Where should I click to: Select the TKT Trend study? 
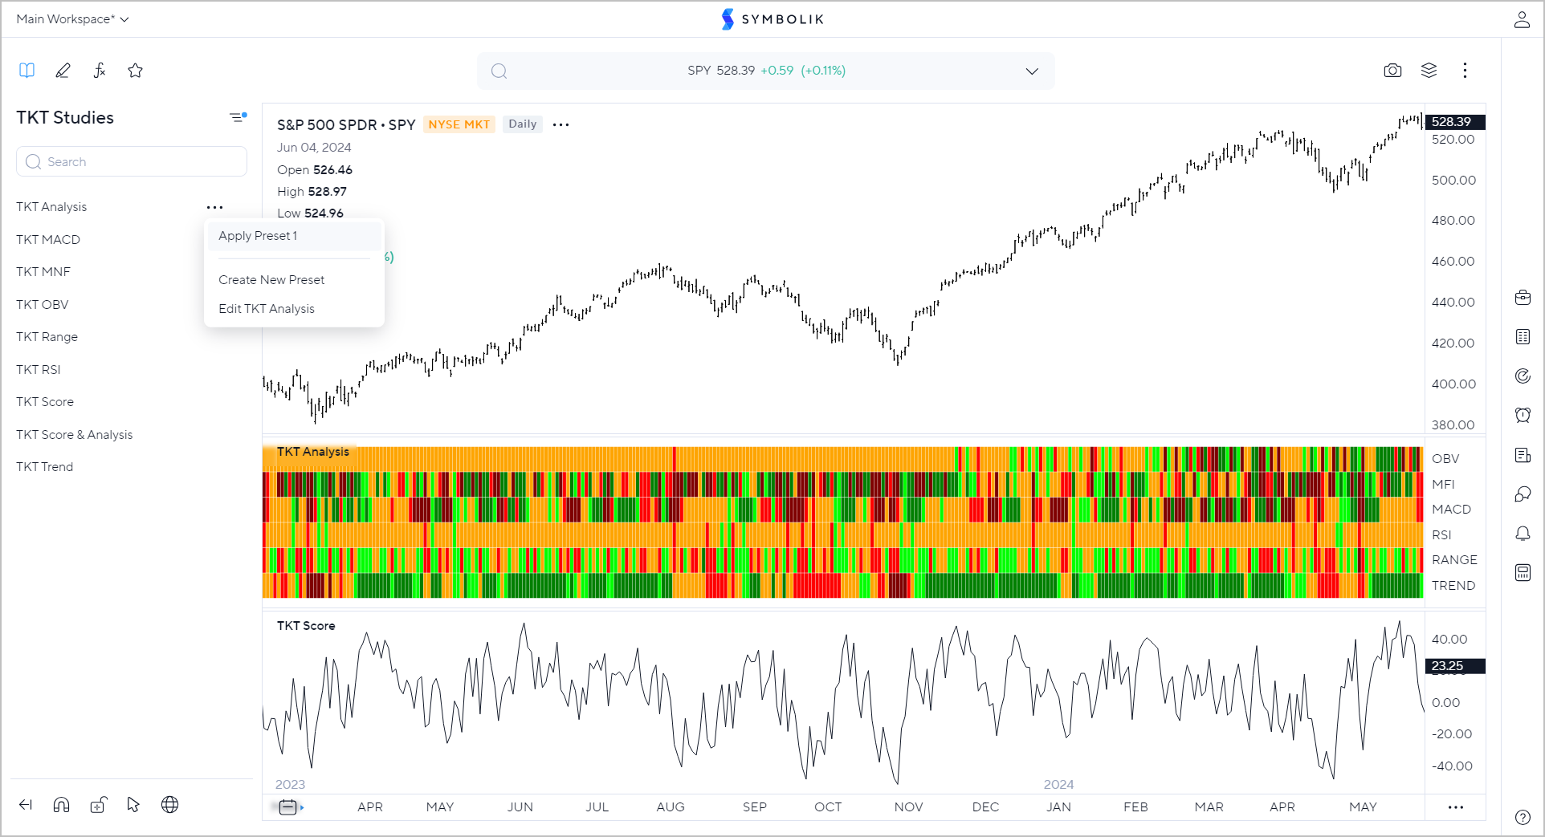coord(44,467)
